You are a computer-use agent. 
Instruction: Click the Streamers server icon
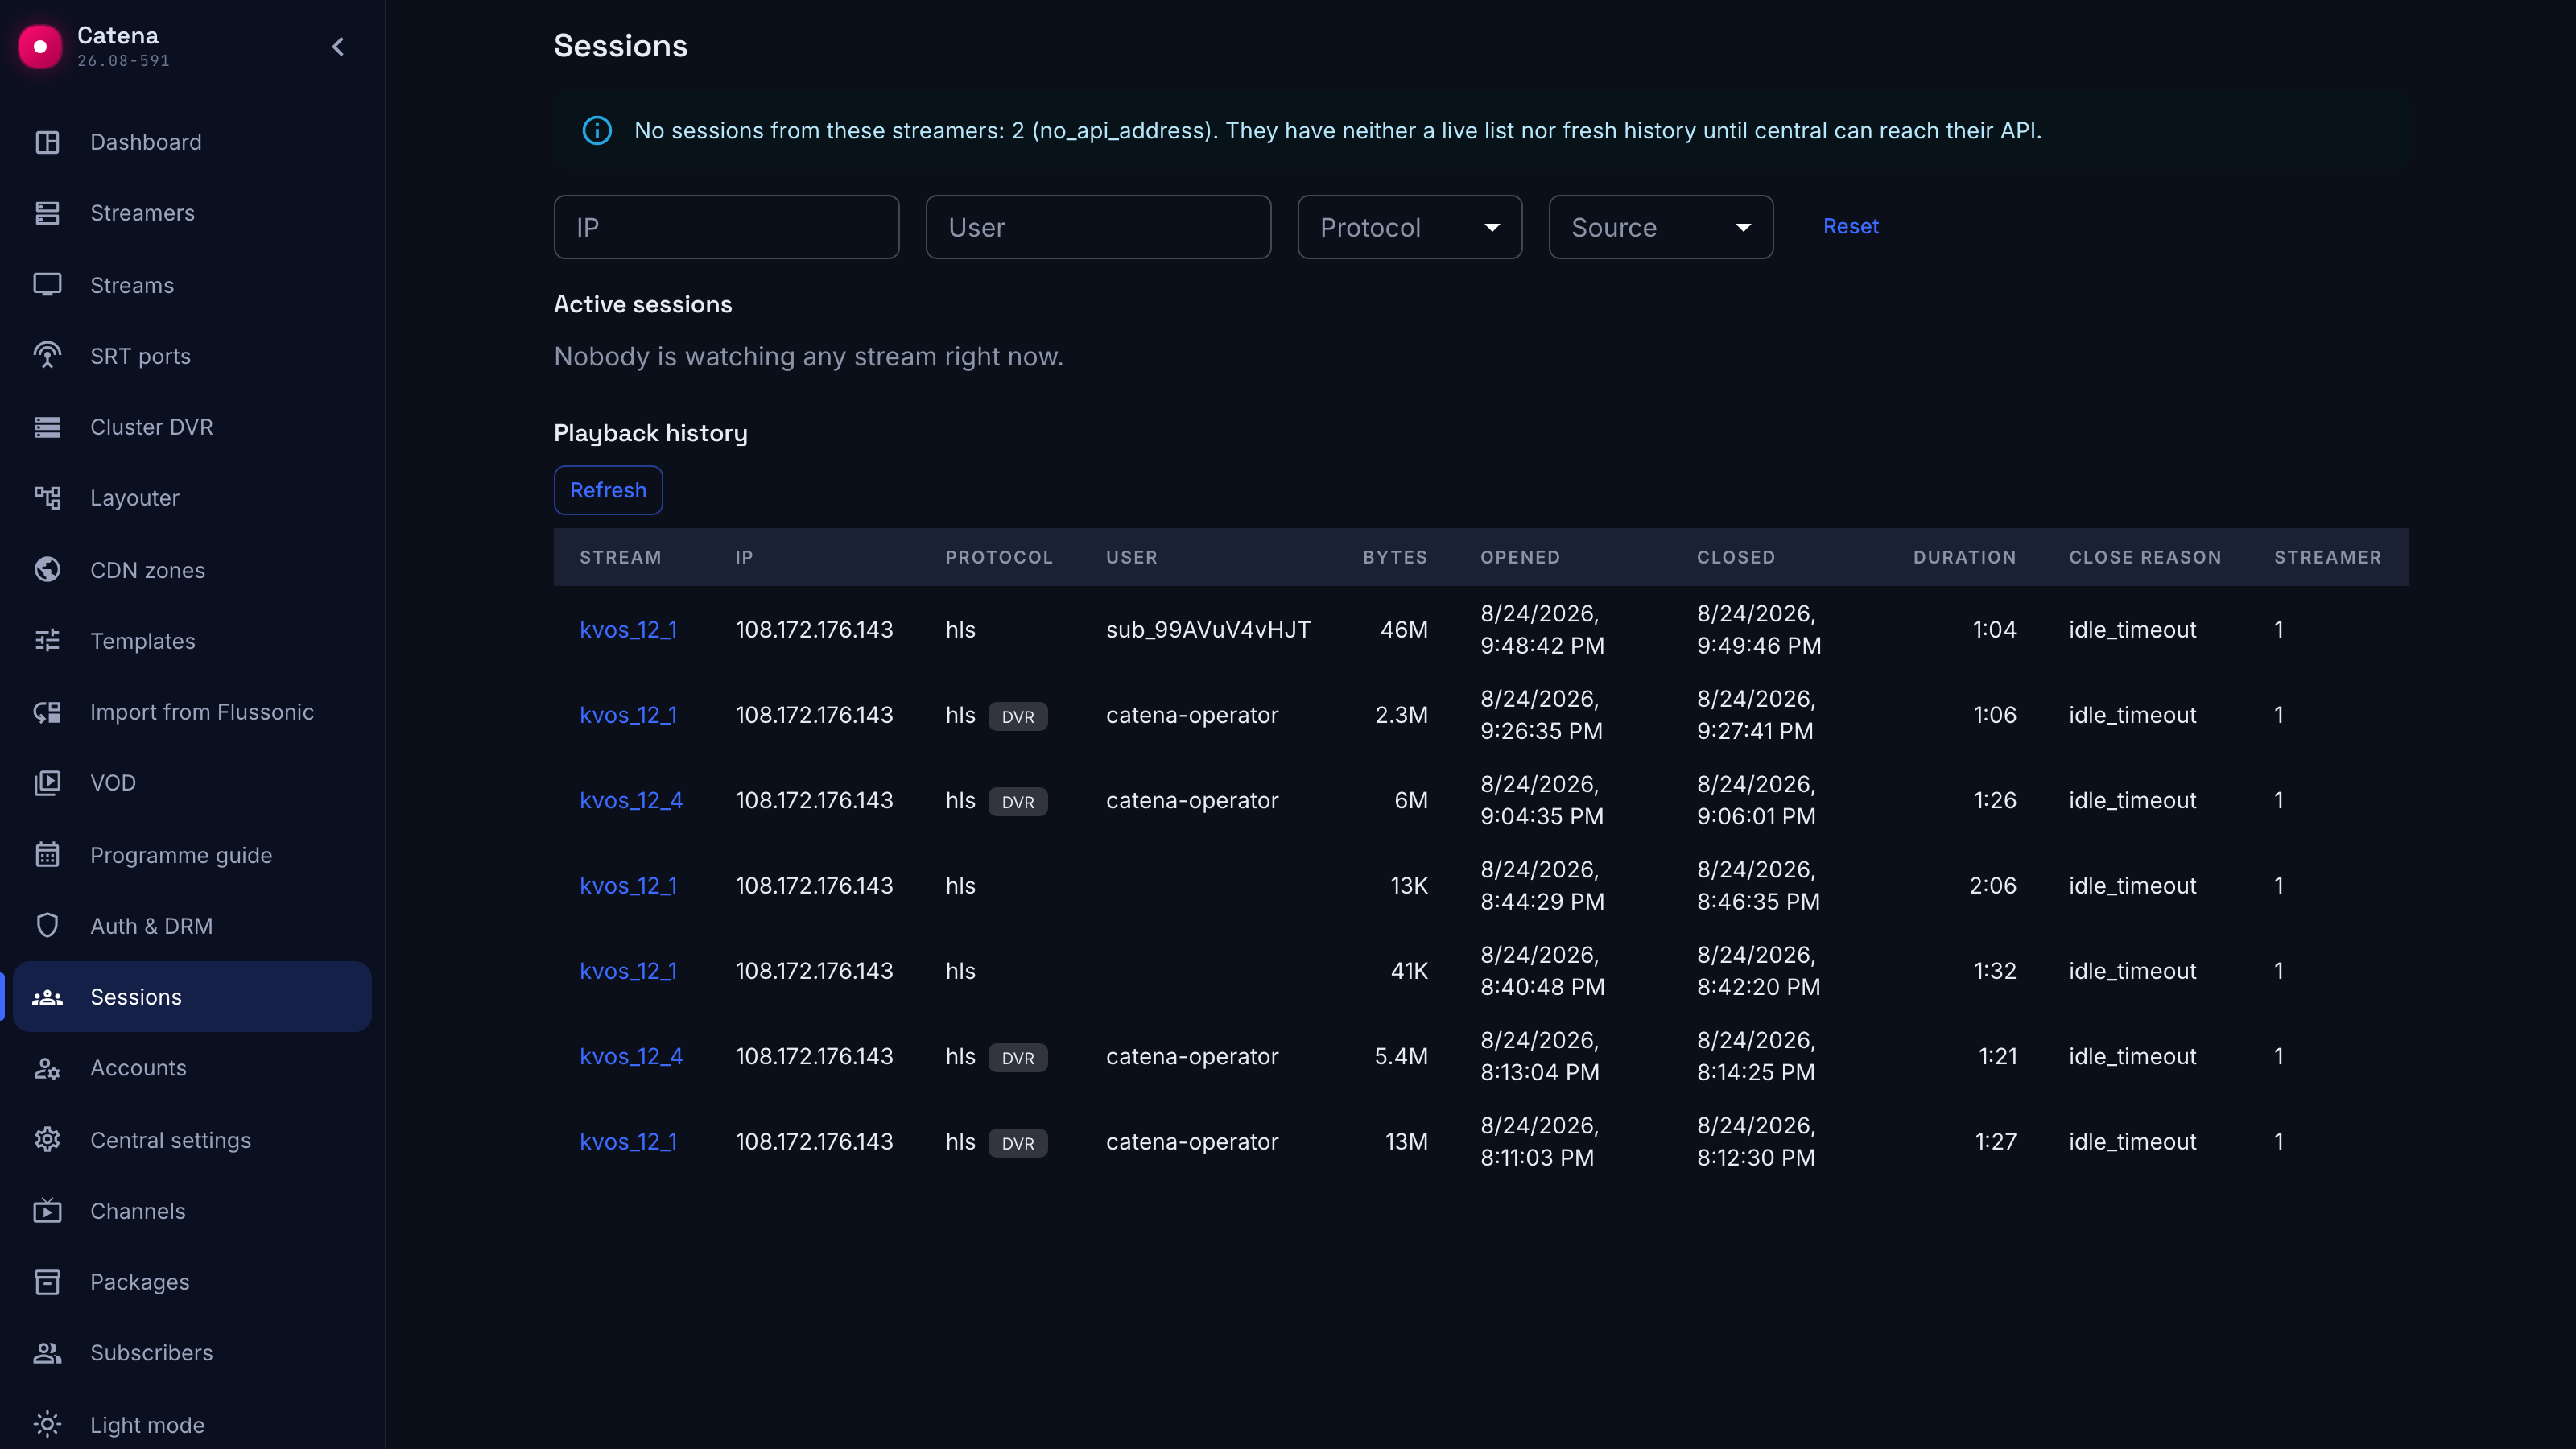click(x=47, y=213)
